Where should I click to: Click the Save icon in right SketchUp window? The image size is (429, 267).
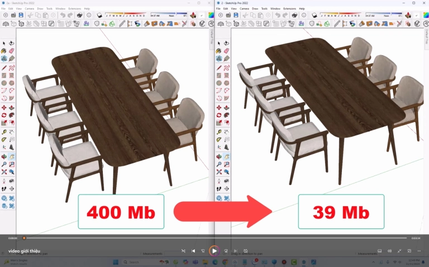coord(236,15)
